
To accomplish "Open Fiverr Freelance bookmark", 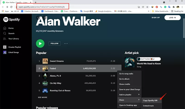I will [70, 11].
